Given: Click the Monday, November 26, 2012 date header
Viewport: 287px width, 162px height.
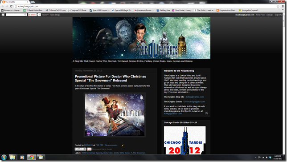Looking at the screenshot, I should (88, 71).
